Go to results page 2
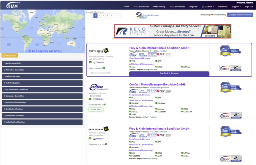256x165 pixels. point(99,15)
